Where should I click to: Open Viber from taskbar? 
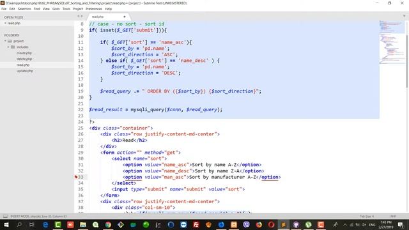pyautogui.click(x=246, y=225)
